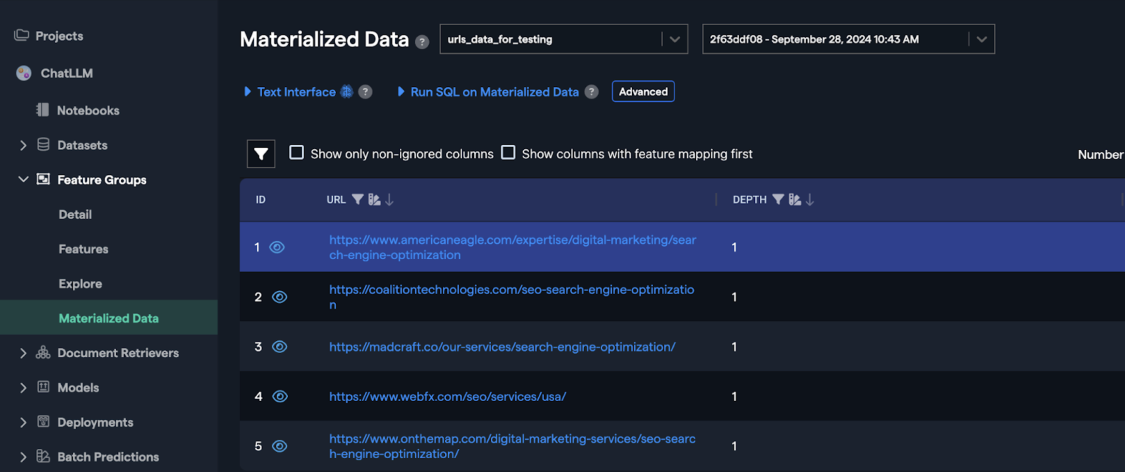Screen dimensions: 1125x472
Task: Open Run SQL help question mark
Action: click(591, 92)
